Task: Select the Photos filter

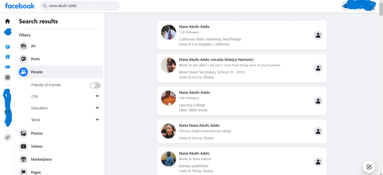Action: coord(37,133)
